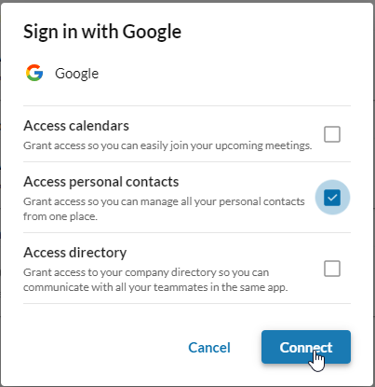
Task: Click the word calendars in the first permission title
Action: (99, 126)
